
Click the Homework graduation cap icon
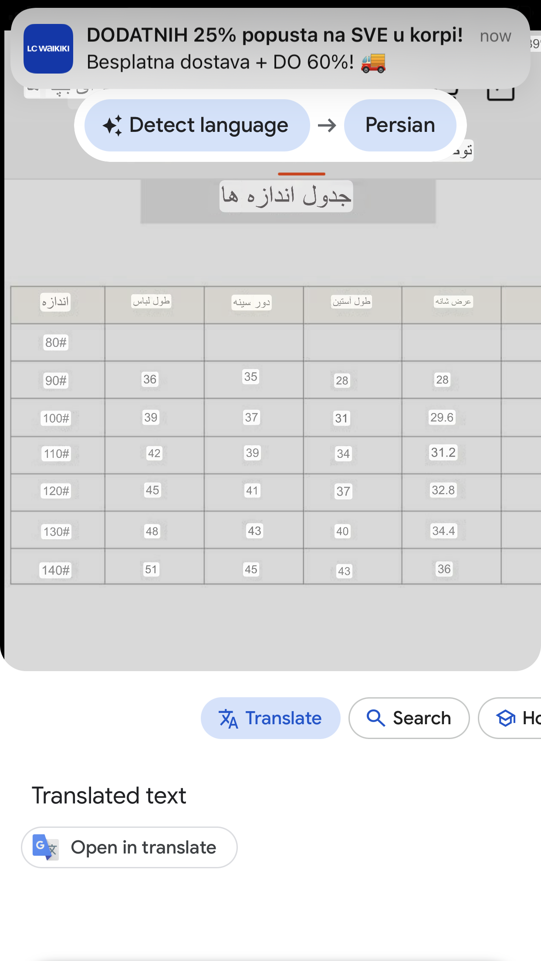point(506,718)
